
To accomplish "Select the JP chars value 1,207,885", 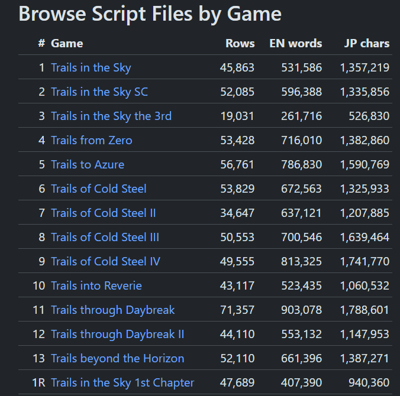I will 365,213.
